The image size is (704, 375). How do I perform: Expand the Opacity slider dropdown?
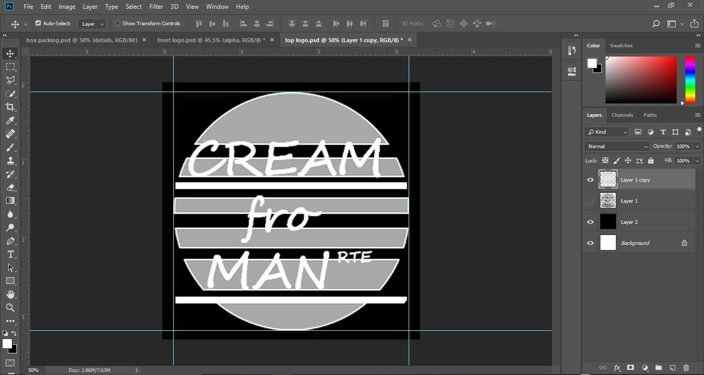(x=697, y=147)
